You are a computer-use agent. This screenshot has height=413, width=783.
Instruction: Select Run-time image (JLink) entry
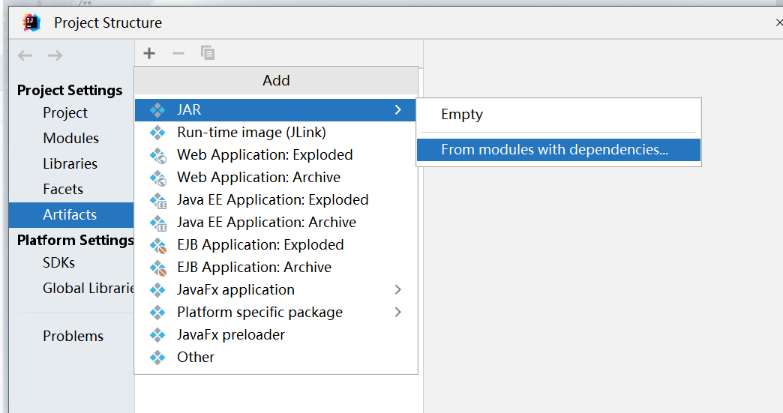pos(251,133)
